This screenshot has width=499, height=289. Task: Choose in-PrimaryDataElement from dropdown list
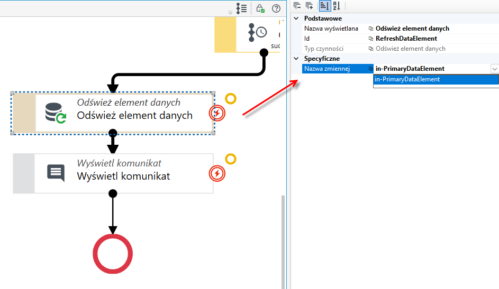(436, 79)
